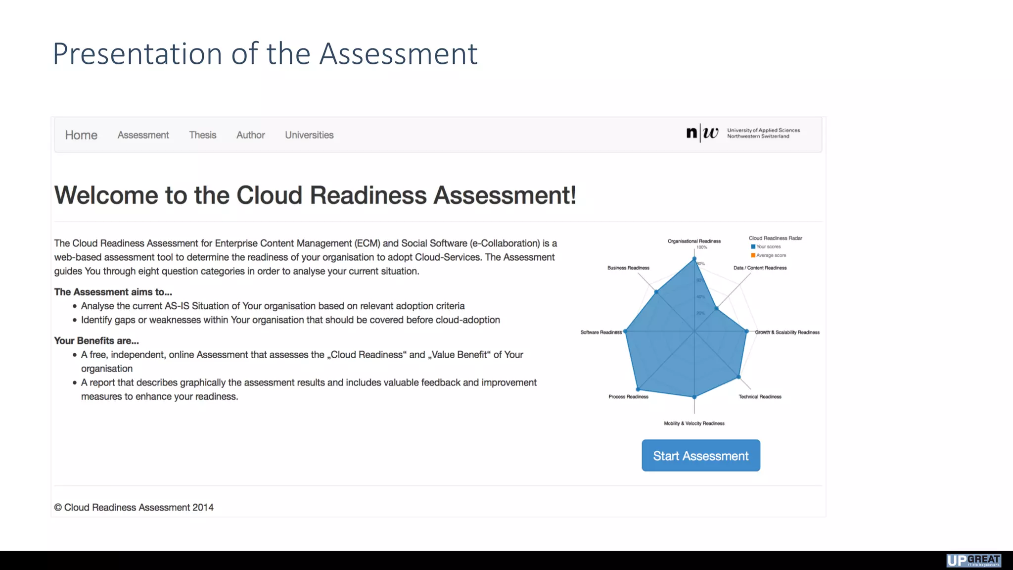Click the 'Your Benefits are...' subheading

coord(96,340)
